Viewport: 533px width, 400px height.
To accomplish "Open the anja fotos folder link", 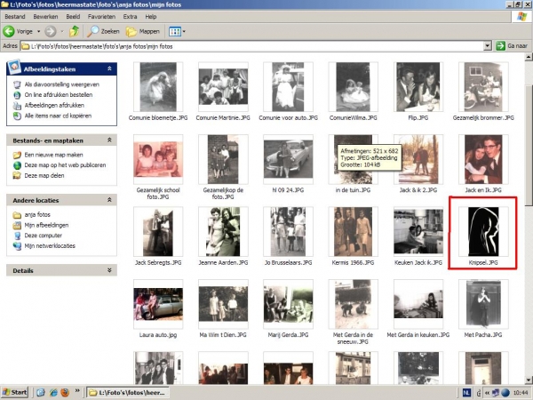I will [37, 214].
